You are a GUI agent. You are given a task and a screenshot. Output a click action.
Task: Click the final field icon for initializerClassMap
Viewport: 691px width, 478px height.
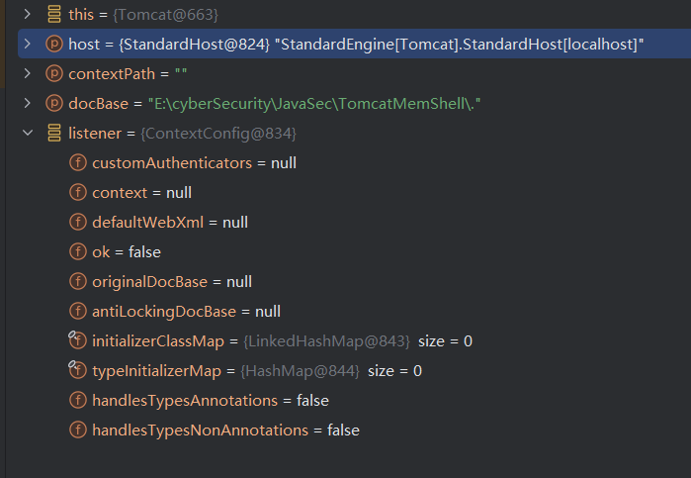tap(77, 341)
